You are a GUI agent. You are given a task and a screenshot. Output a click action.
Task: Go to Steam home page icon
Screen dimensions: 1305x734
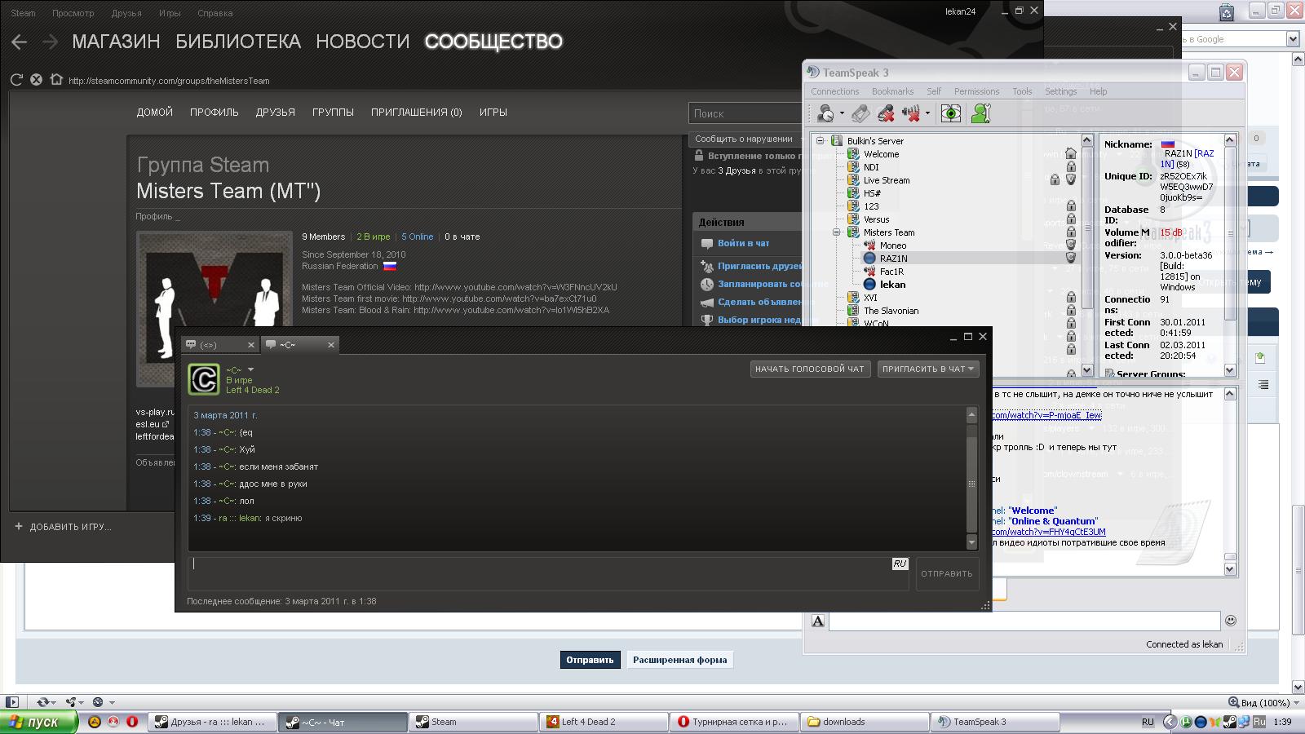(56, 80)
